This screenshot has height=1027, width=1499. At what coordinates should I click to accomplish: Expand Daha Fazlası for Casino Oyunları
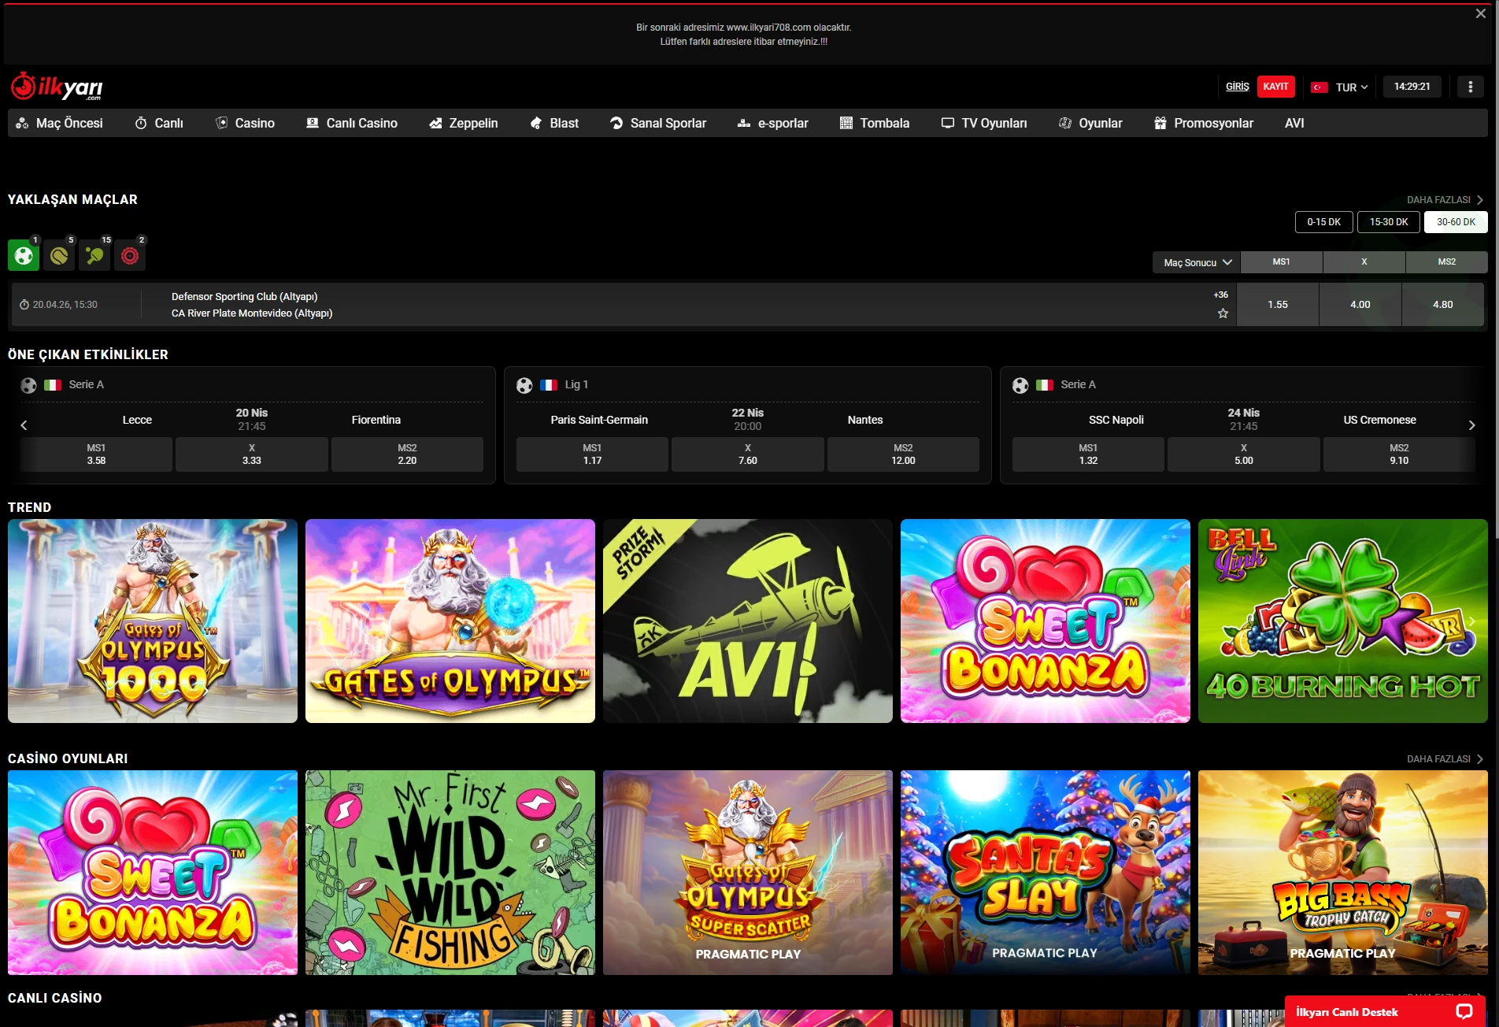(x=1445, y=759)
